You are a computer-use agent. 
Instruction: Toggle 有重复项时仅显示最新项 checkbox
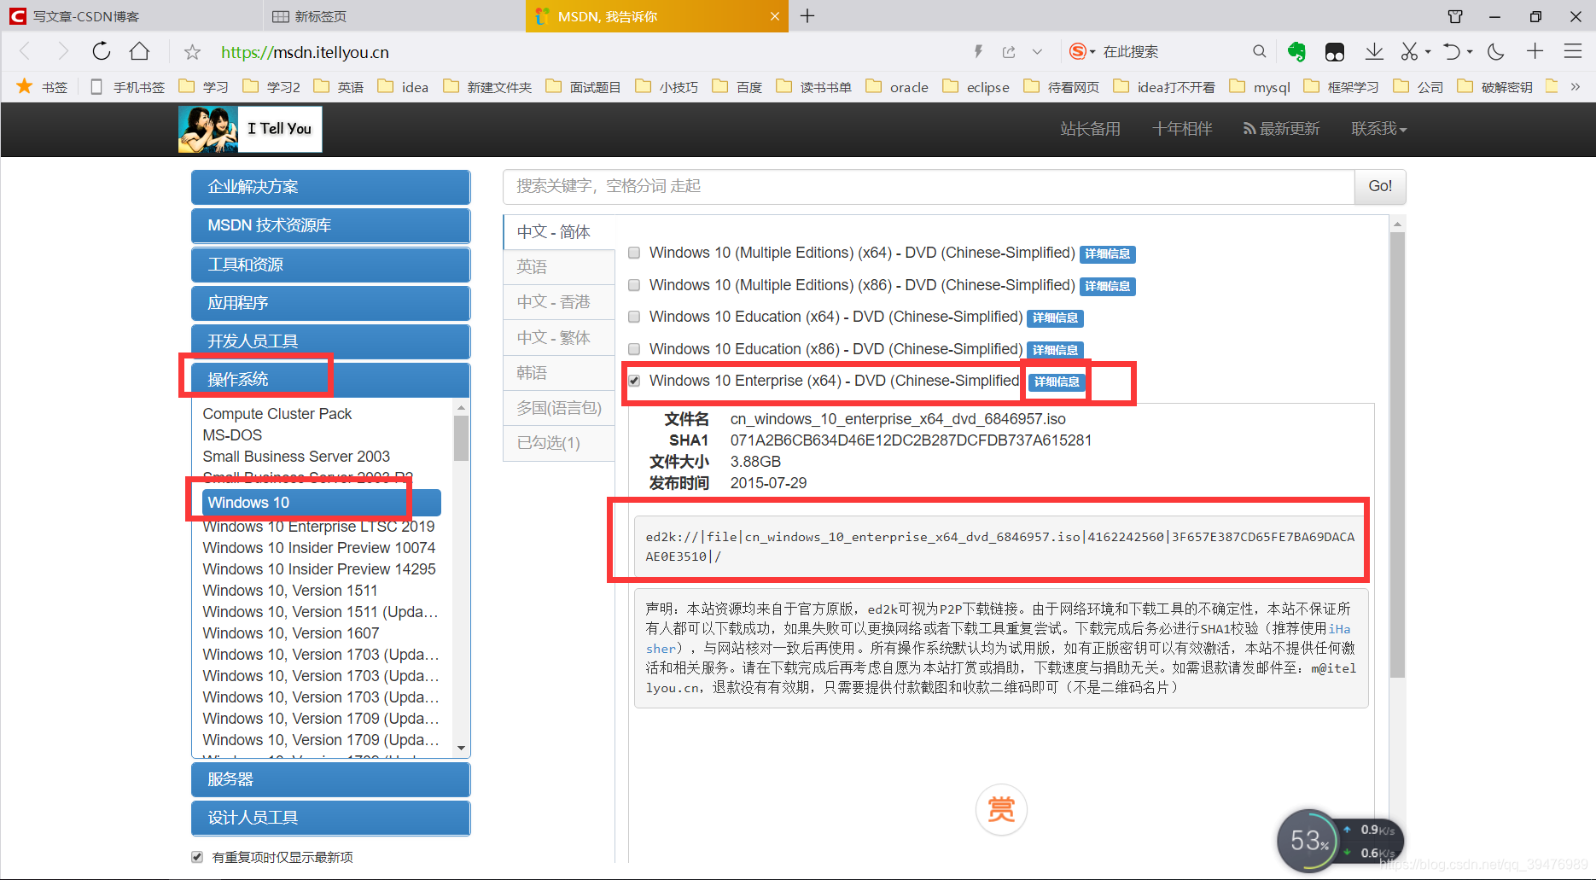(197, 857)
